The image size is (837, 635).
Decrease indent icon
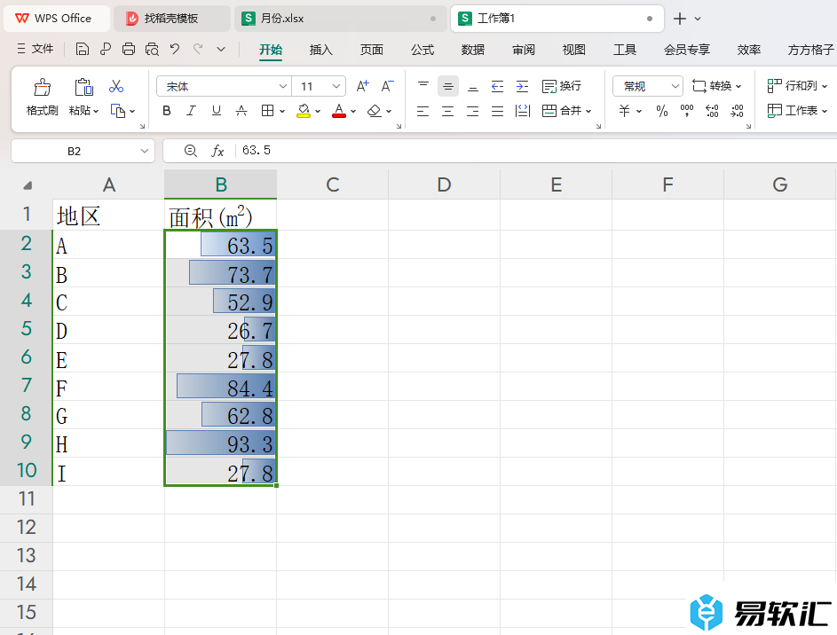(498, 86)
